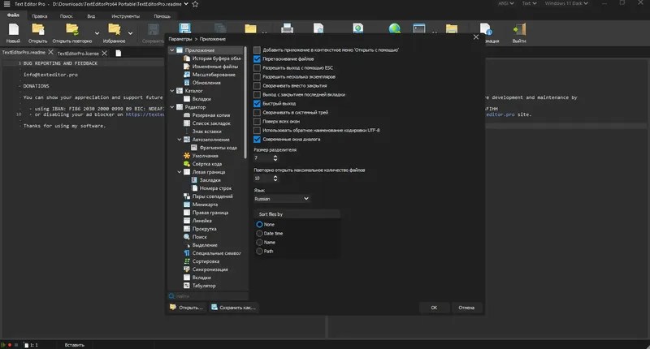This screenshot has width=650, height=349.
Task: Open the Инструменты ribbon tab
Action: point(126,16)
